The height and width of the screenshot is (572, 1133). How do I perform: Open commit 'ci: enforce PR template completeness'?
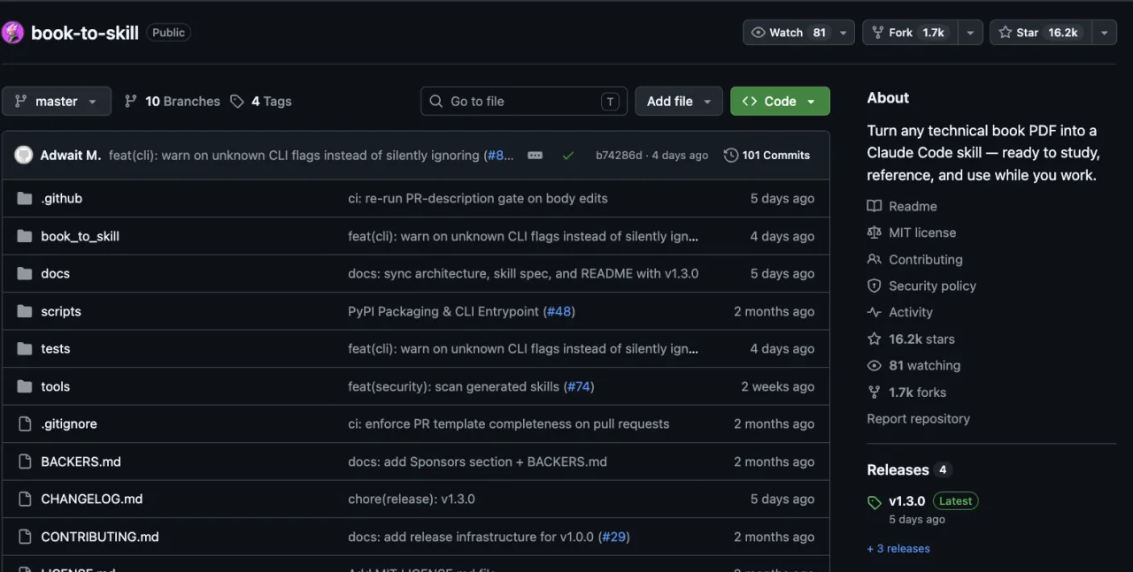point(508,423)
